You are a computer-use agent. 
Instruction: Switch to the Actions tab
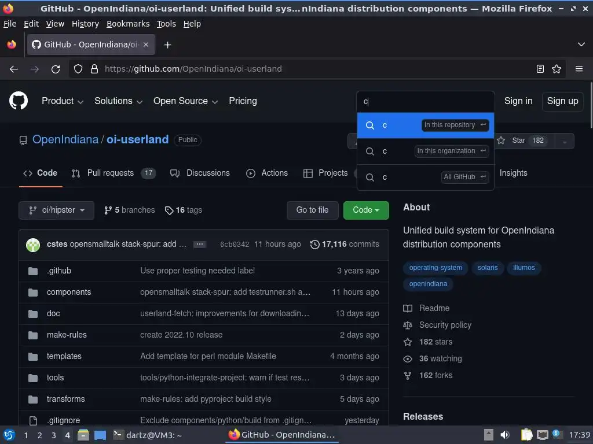267,173
